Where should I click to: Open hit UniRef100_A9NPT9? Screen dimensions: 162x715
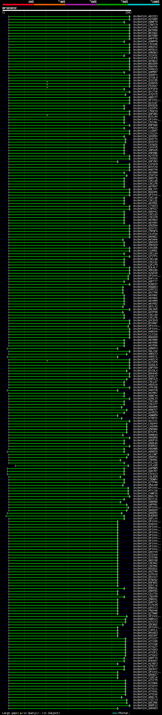tap(145, 22)
